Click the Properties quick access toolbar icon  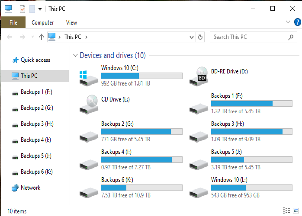[22, 9]
